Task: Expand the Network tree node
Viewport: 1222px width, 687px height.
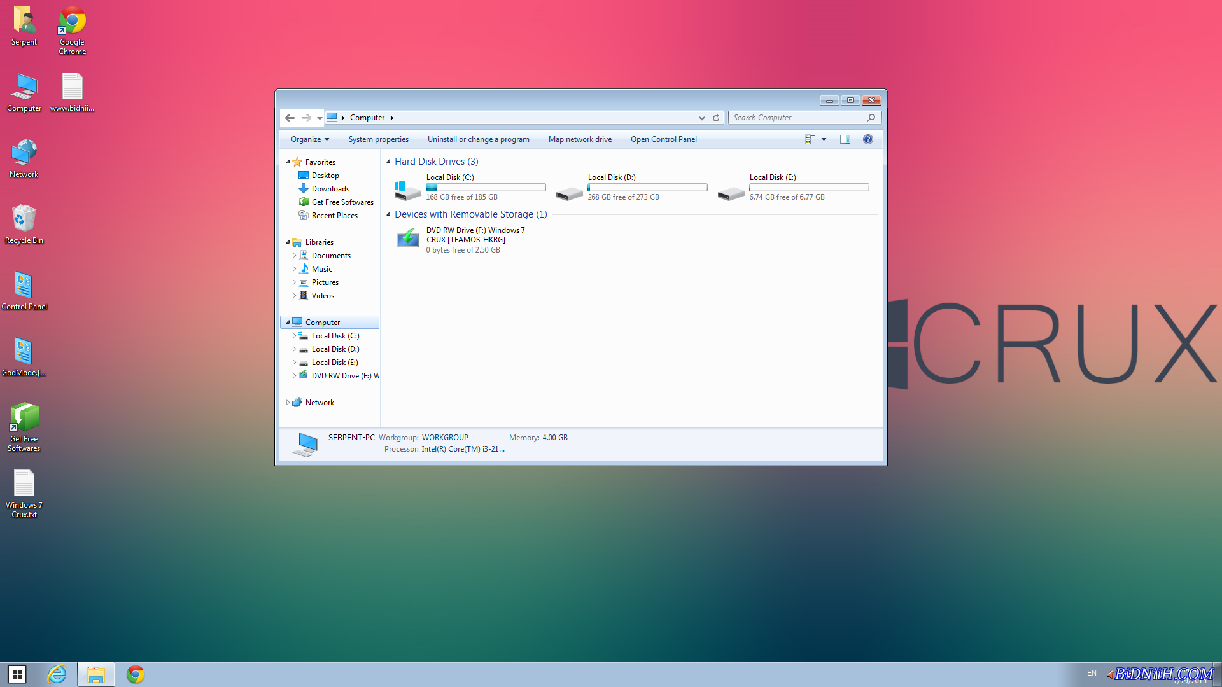Action: click(x=288, y=403)
